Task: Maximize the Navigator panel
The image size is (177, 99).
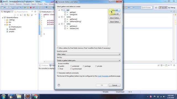Action: tap(35, 12)
